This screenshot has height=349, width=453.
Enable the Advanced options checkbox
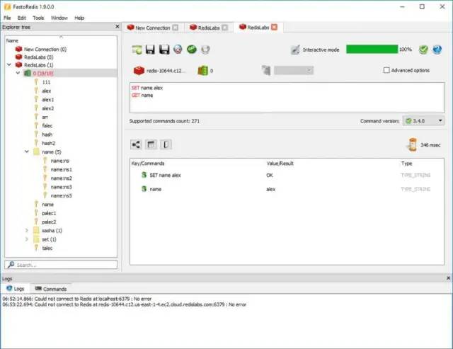tap(386, 70)
